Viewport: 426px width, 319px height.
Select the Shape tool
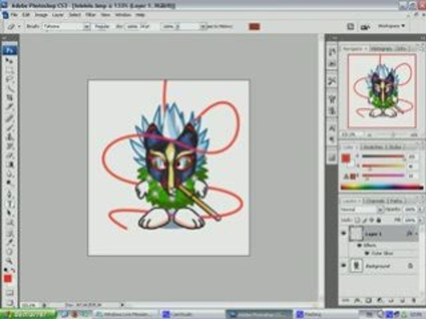[x=9, y=222]
